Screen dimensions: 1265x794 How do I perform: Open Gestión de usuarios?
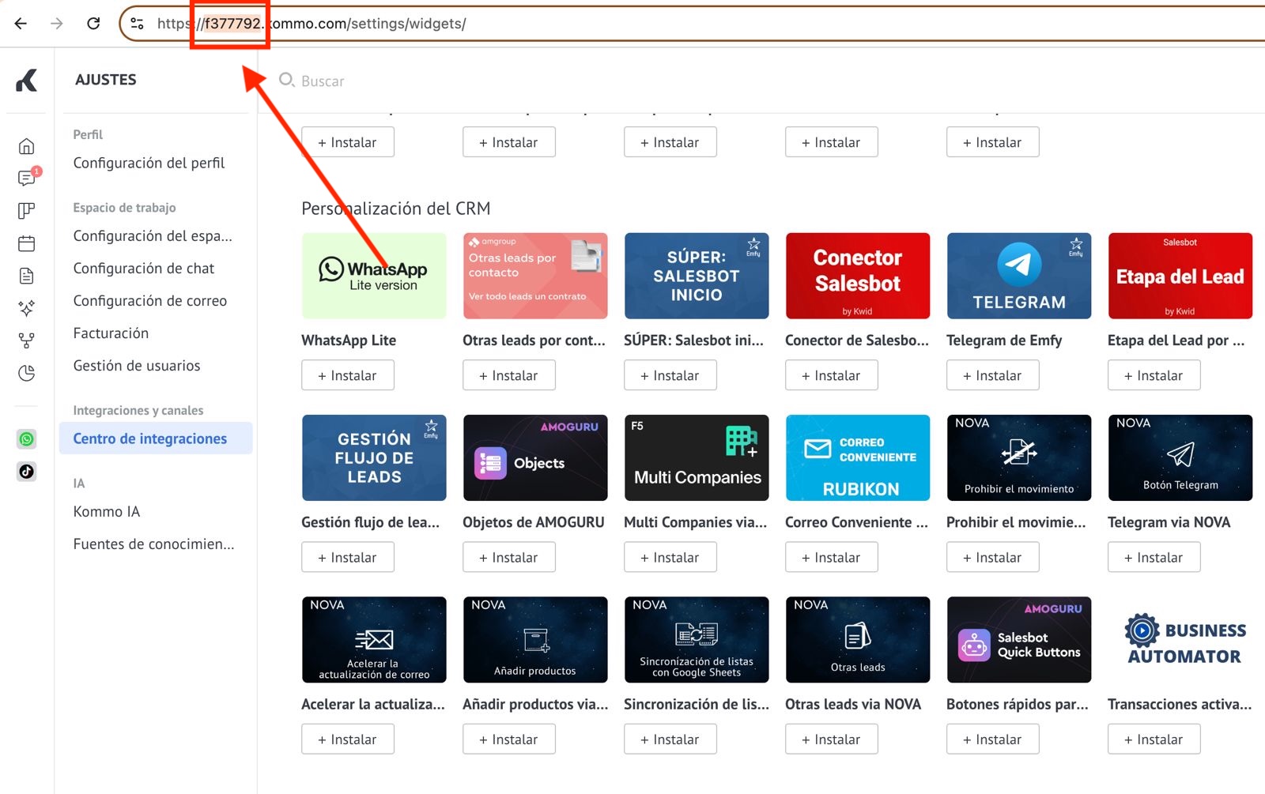pos(137,365)
